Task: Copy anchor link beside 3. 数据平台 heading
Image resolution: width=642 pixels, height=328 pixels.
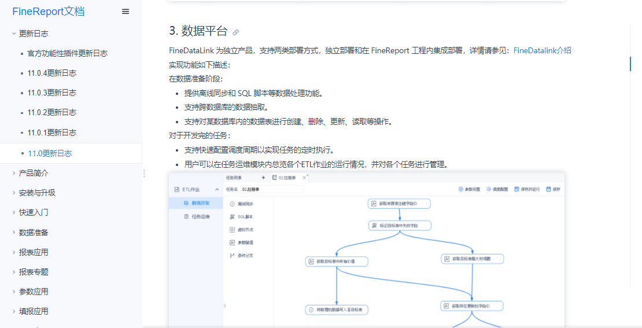Action: [236, 32]
